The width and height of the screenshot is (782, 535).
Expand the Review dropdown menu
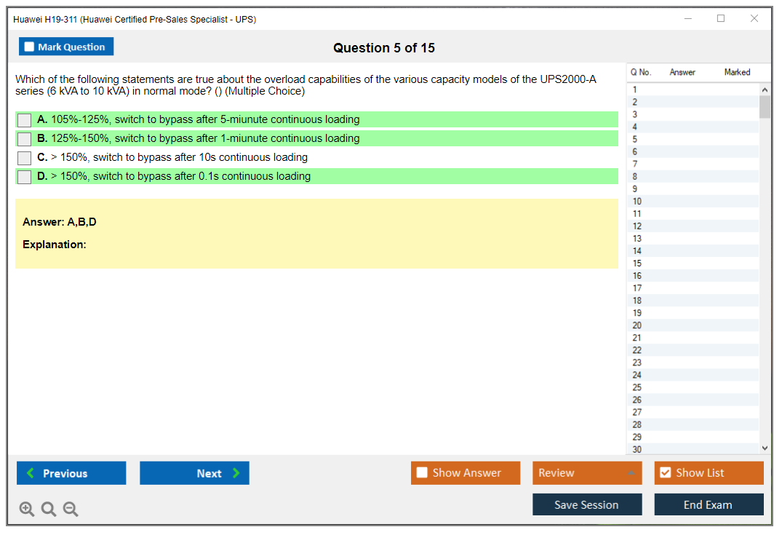[631, 473]
